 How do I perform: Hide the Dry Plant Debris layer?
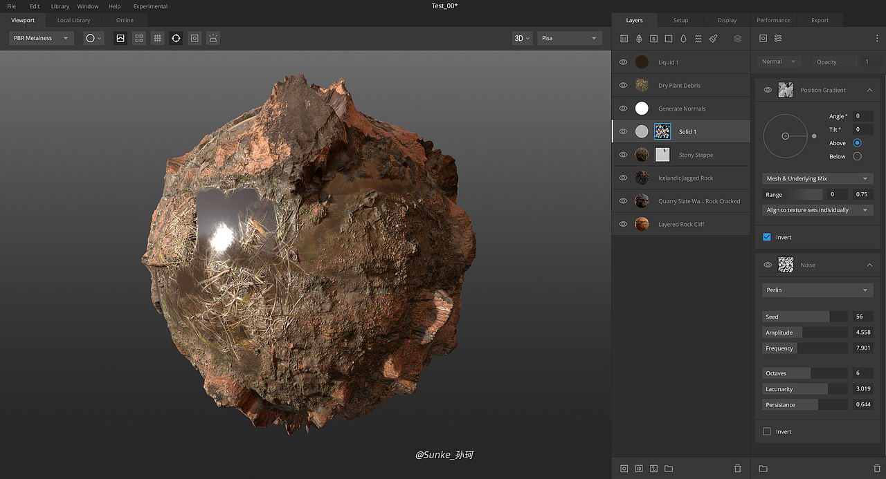(x=623, y=85)
